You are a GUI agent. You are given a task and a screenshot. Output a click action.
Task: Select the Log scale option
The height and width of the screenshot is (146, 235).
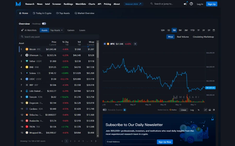tap(192, 110)
